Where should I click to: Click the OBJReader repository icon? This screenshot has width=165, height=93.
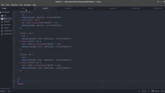(x=1, y=12)
